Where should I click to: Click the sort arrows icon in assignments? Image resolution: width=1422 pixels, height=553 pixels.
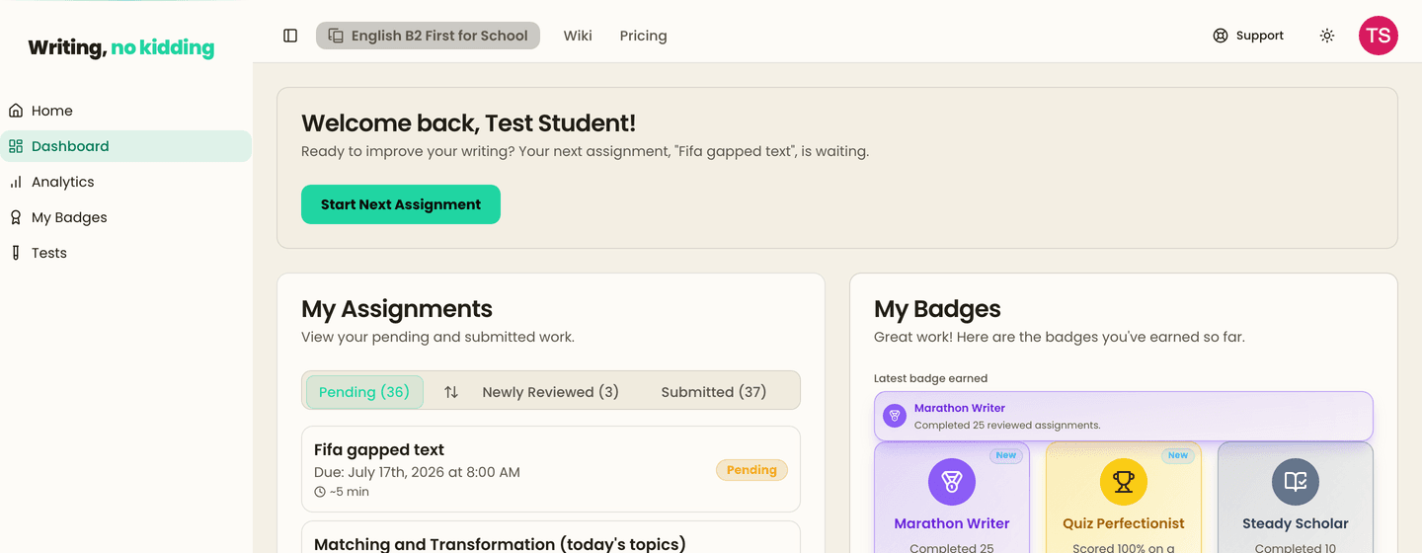(x=451, y=392)
